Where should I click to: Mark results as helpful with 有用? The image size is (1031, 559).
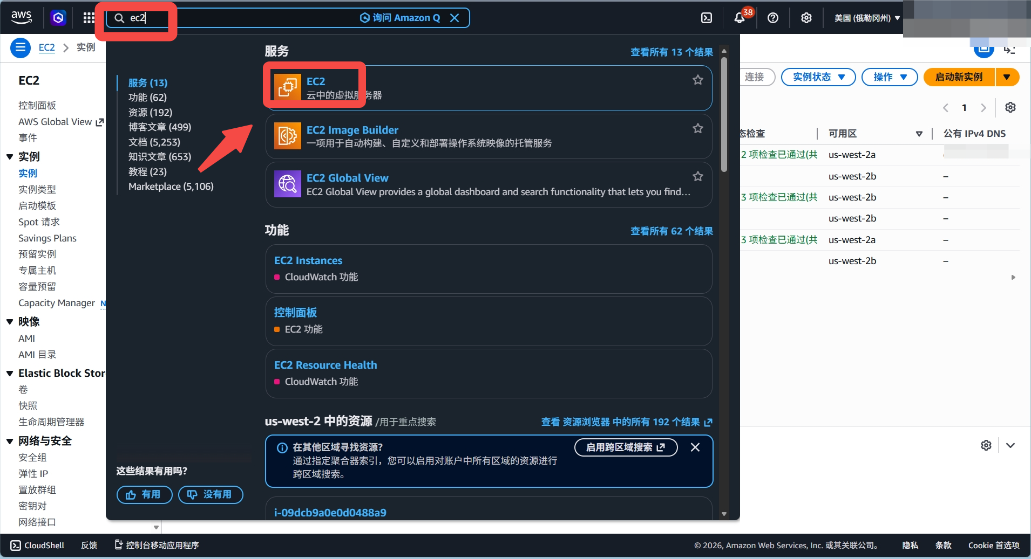144,494
